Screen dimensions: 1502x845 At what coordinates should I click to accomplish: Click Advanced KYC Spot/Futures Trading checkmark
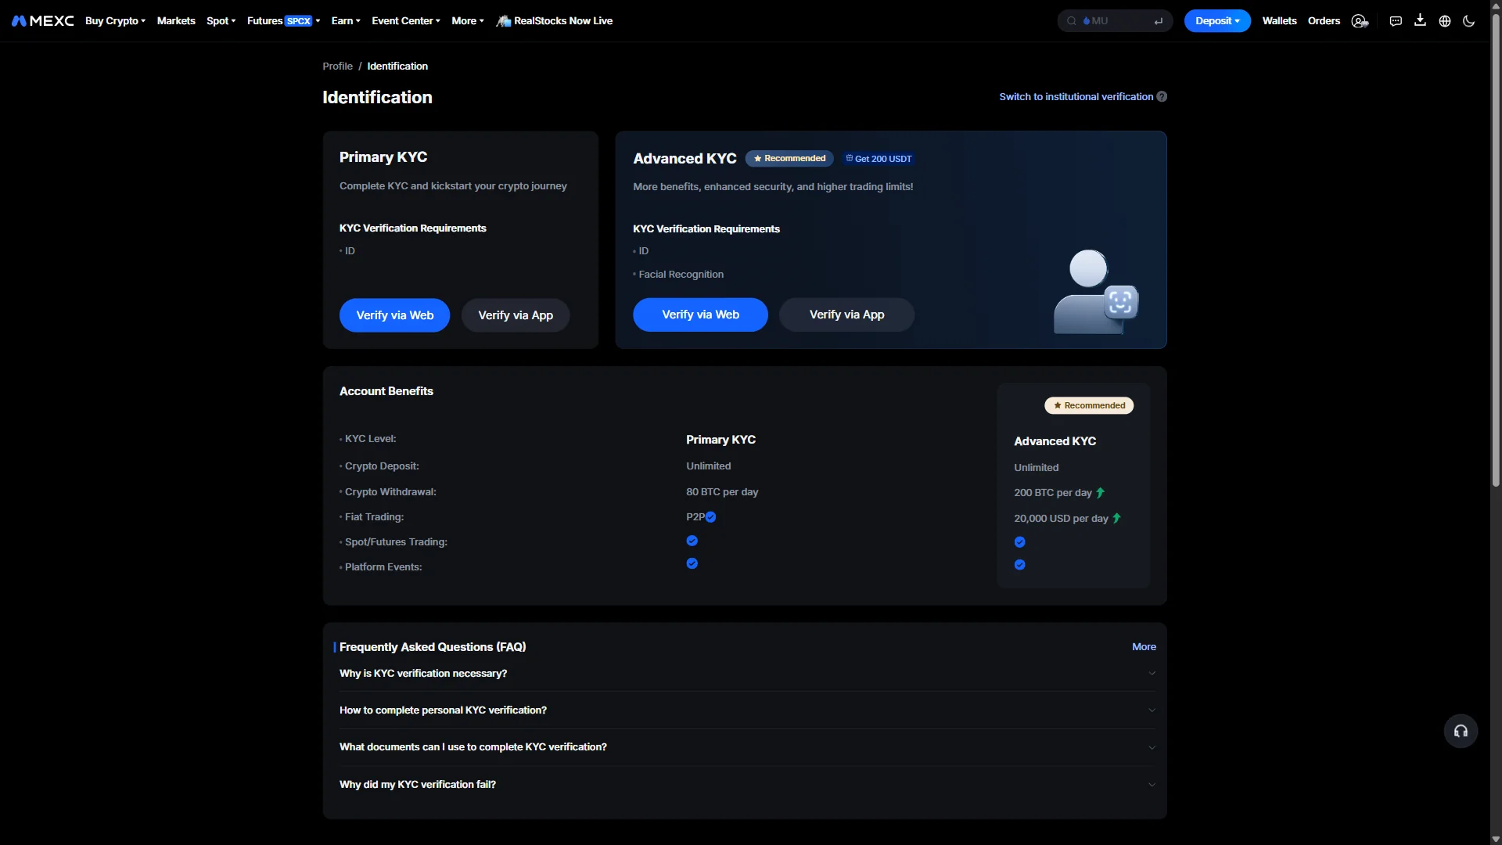[1020, 542]
